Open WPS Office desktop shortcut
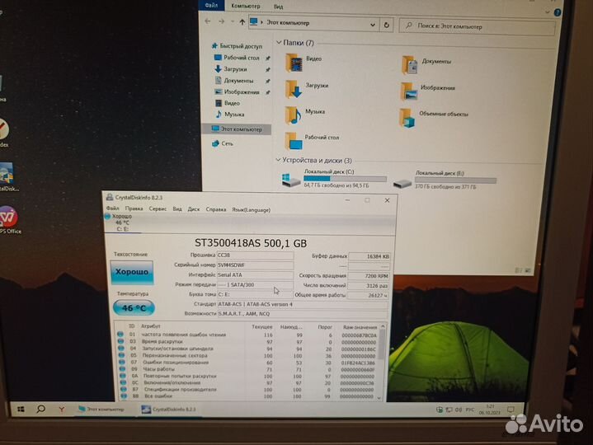Screen dimensions: 593x445 (9, 220)
